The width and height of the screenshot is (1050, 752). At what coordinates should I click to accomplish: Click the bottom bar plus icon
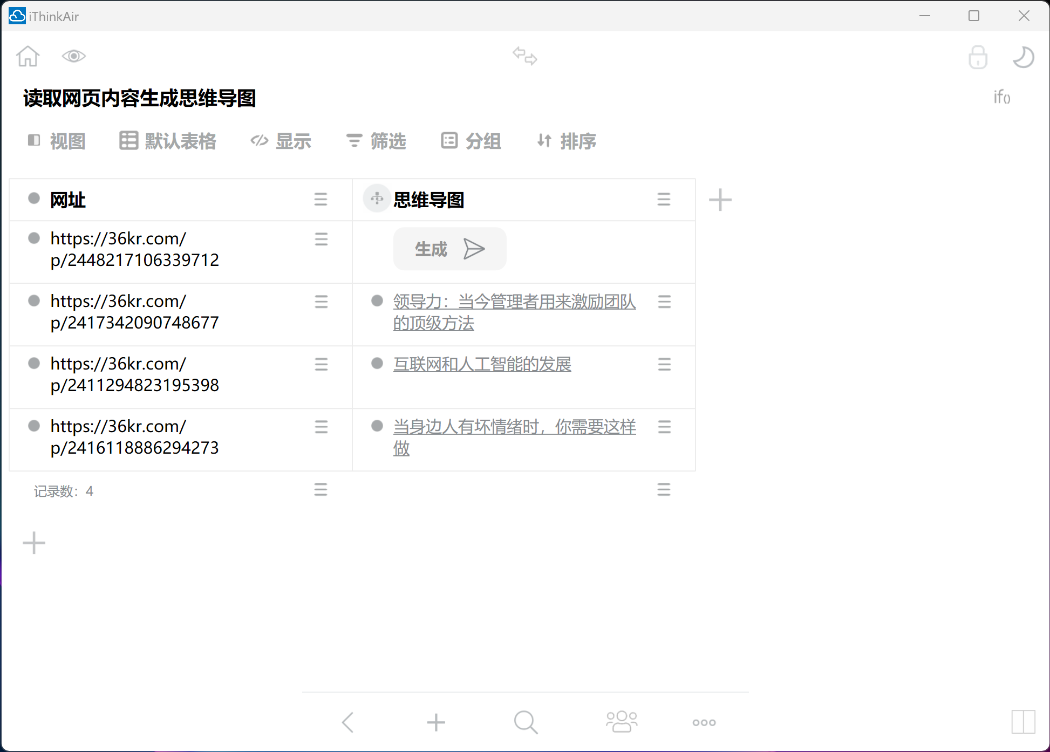pyautogui.click(x=436, y=722)
